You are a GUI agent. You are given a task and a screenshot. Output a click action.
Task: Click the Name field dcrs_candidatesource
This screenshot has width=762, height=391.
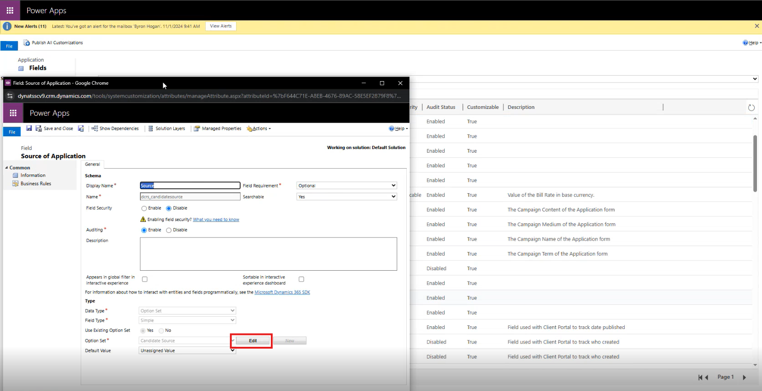pyautogui.click(x=190, y=197)
